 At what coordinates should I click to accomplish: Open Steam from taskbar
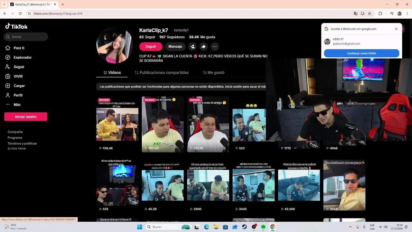[244, 227]
